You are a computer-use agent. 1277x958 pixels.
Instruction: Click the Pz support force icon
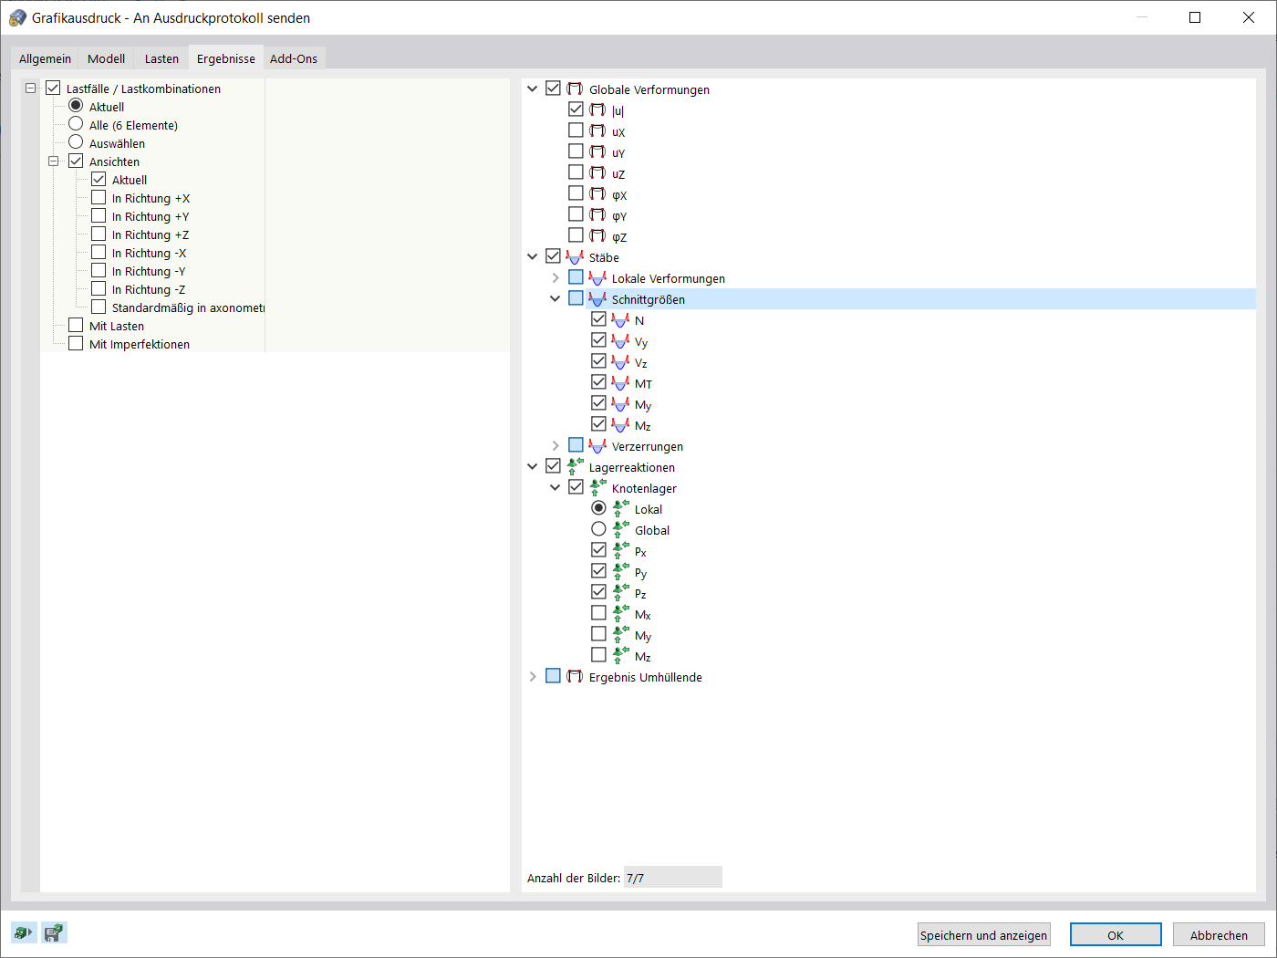pyautogui.click(x=620, y=592)
